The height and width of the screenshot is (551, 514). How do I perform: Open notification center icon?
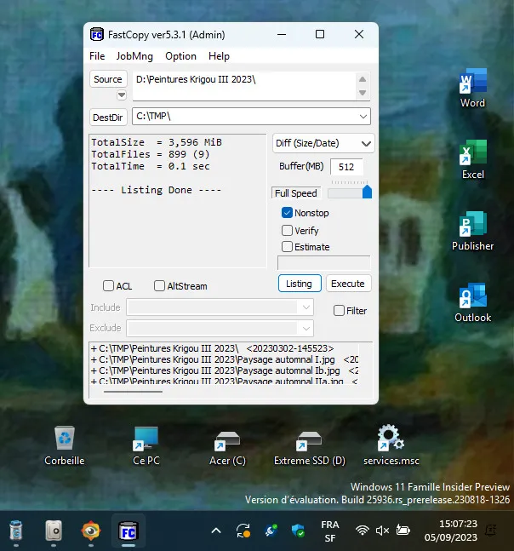(491, 531)
